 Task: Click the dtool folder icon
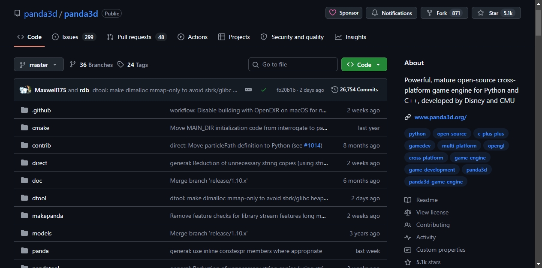pyautogui.click(x=24, y=198)
